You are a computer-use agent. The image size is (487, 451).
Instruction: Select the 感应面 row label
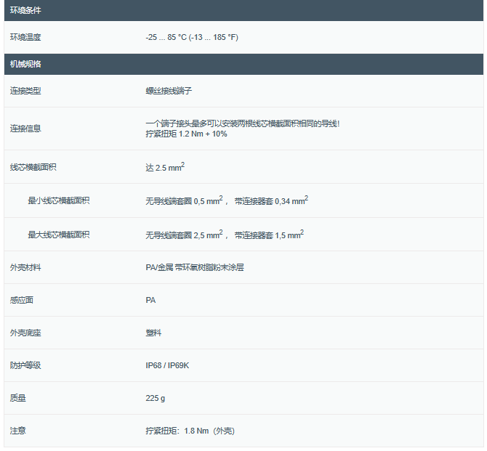click(22, 300)
